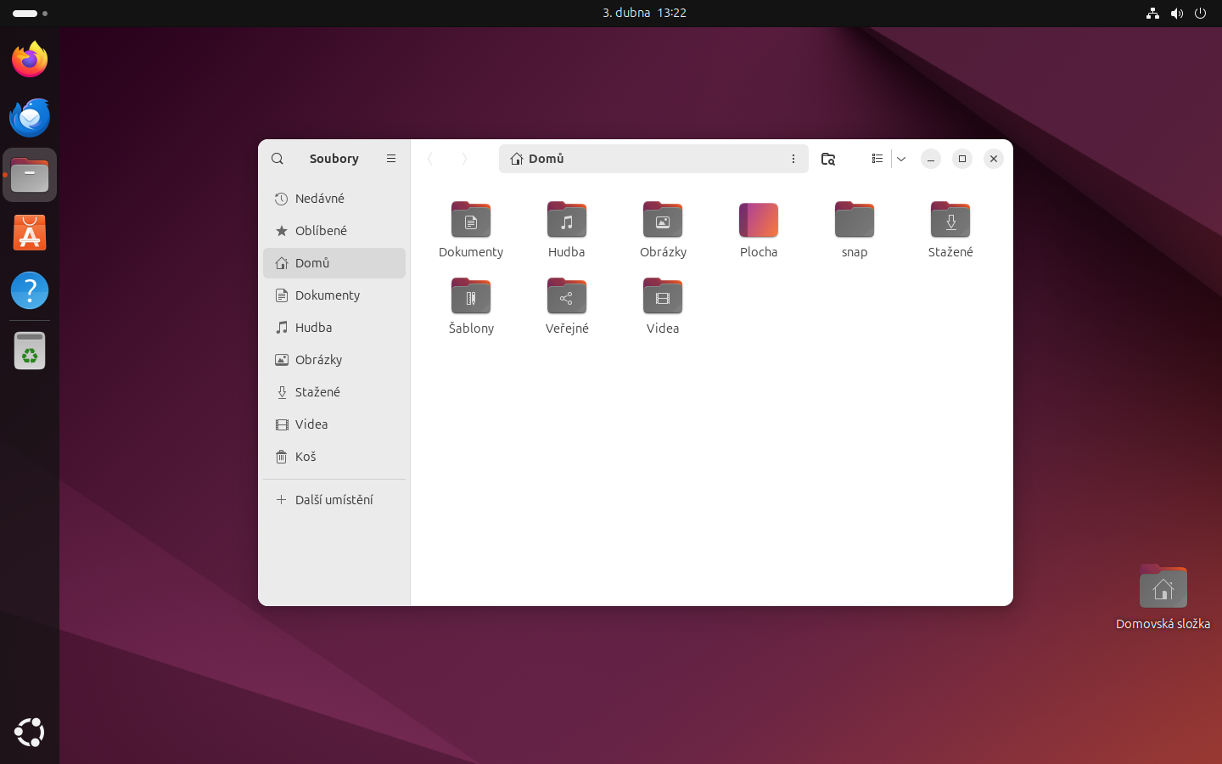Open the Hudba folder icon
Screen dimensions: 1222x764
click(566, 221)
